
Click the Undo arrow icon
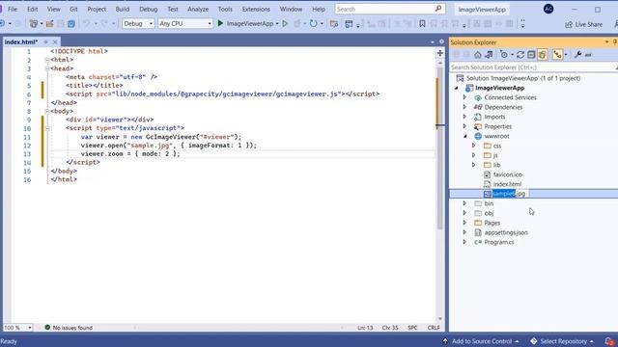click(x=86, y=24)
